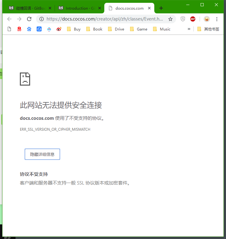Open the user profile avatar
Screen dimensions: 226x239
(x=207, y=19)
